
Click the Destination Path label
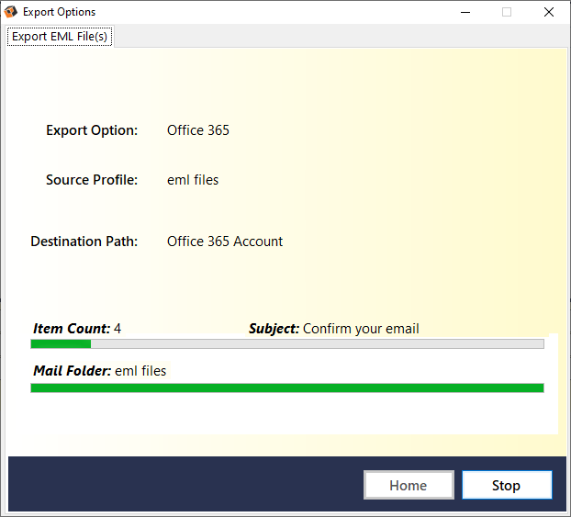tap(84, 242)
